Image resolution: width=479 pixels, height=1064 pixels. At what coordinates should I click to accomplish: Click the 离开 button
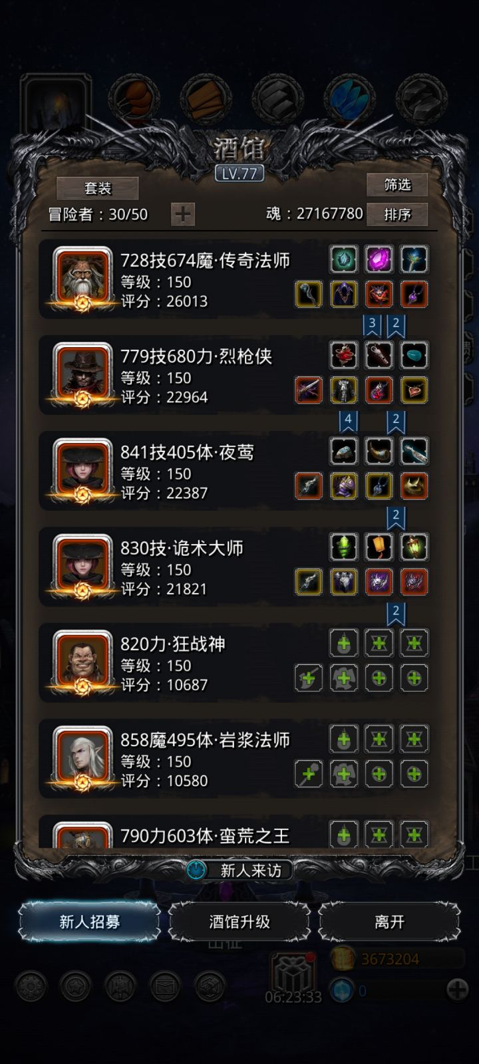click(x=389, y=922)
